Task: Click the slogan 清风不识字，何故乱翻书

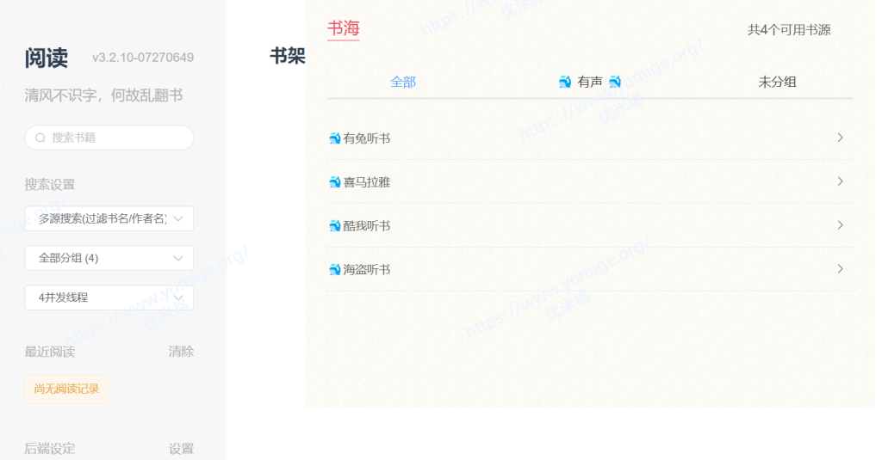Action: (103, 95)
